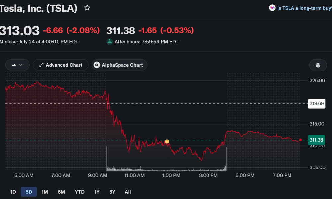Click the -6.66 (-2.08%) change text

point(71,30)
